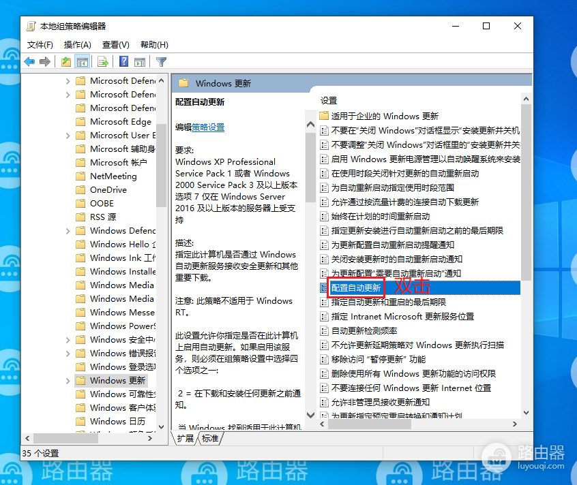Select Windows Ink in the tree
577x485 pixels.
coord(123,258)
